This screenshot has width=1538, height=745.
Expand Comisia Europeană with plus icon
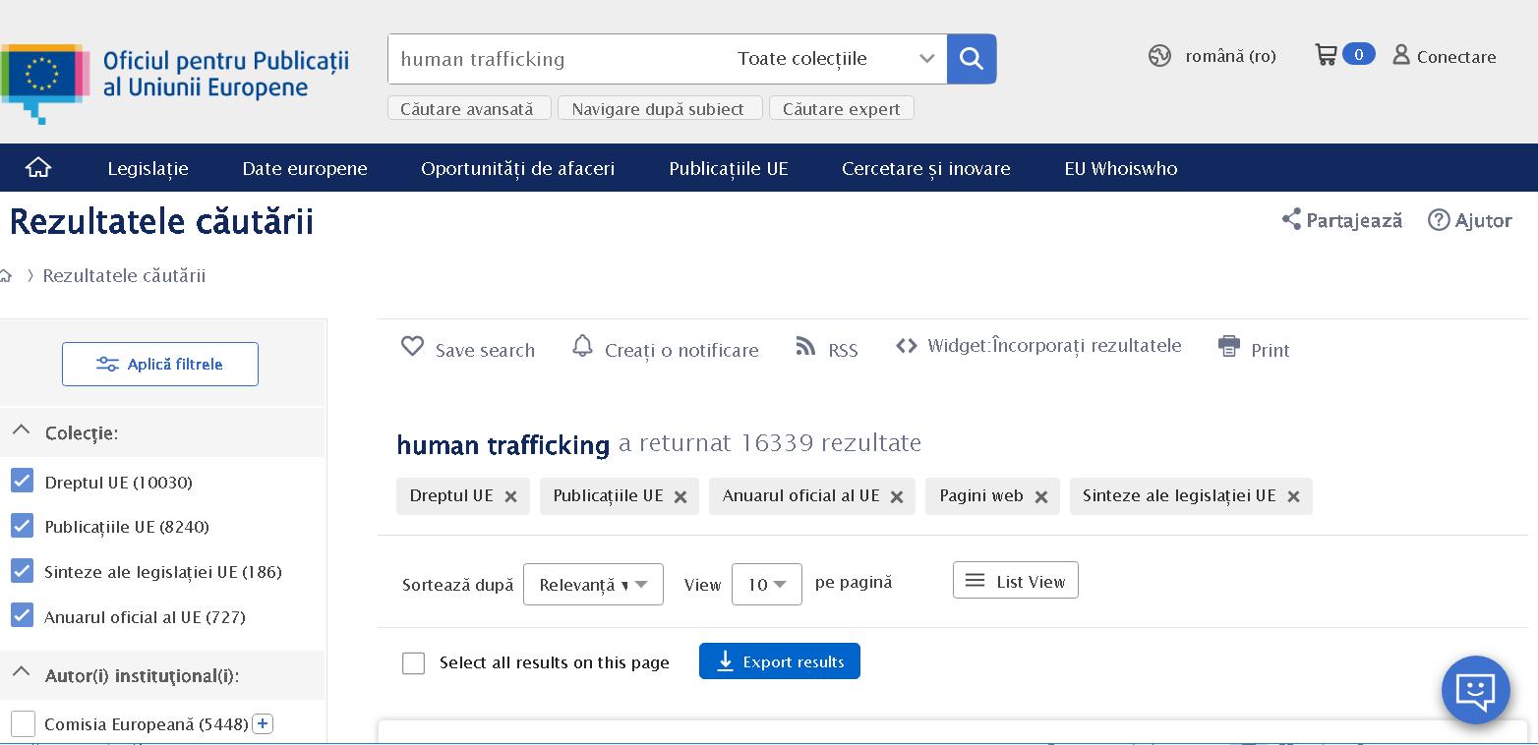pos(263,724)
